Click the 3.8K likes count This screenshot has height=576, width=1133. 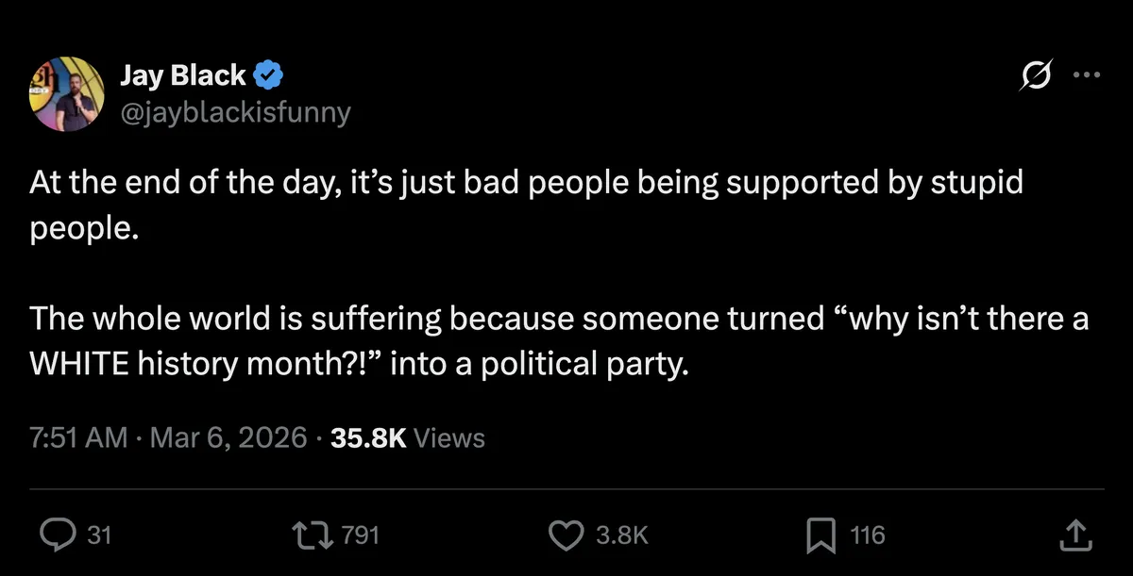(x=624, y=535)
